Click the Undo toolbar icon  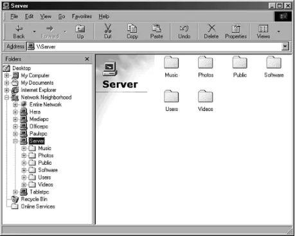coord(184,28)
